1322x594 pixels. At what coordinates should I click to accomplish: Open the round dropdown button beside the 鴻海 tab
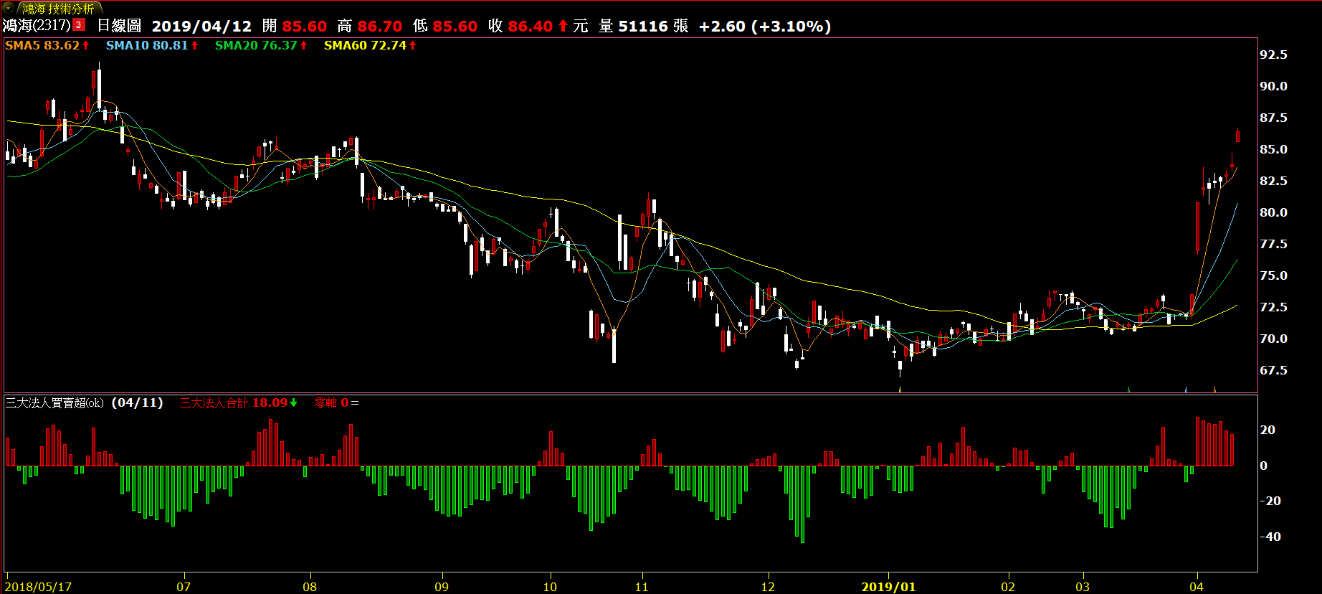8,9
